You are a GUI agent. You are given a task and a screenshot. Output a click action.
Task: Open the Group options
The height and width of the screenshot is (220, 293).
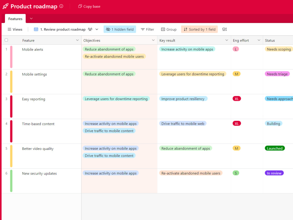tap(169, 29)
